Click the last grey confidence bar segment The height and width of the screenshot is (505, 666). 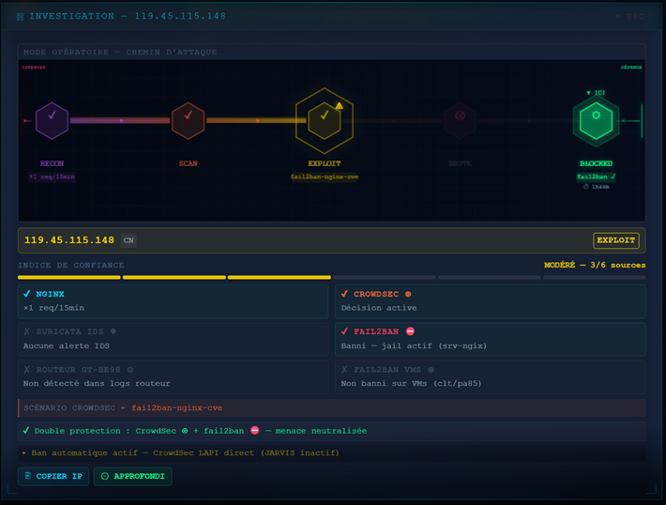[594, 278]
